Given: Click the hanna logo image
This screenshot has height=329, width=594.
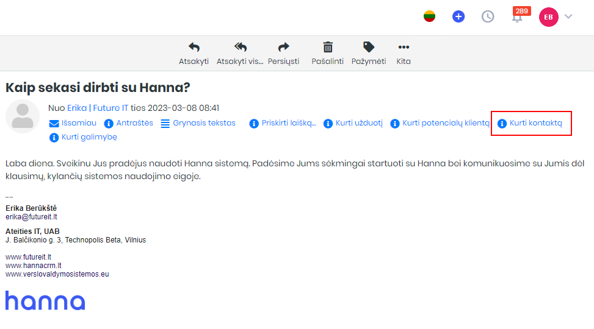Looking at the screenshot, I should [45, 300].
